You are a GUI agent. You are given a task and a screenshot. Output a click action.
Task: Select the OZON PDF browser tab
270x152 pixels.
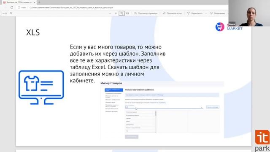click(19, 3)
